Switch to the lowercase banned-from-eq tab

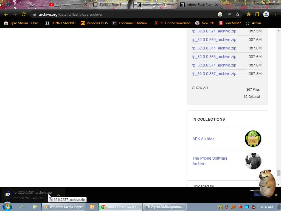click(154, 5)
